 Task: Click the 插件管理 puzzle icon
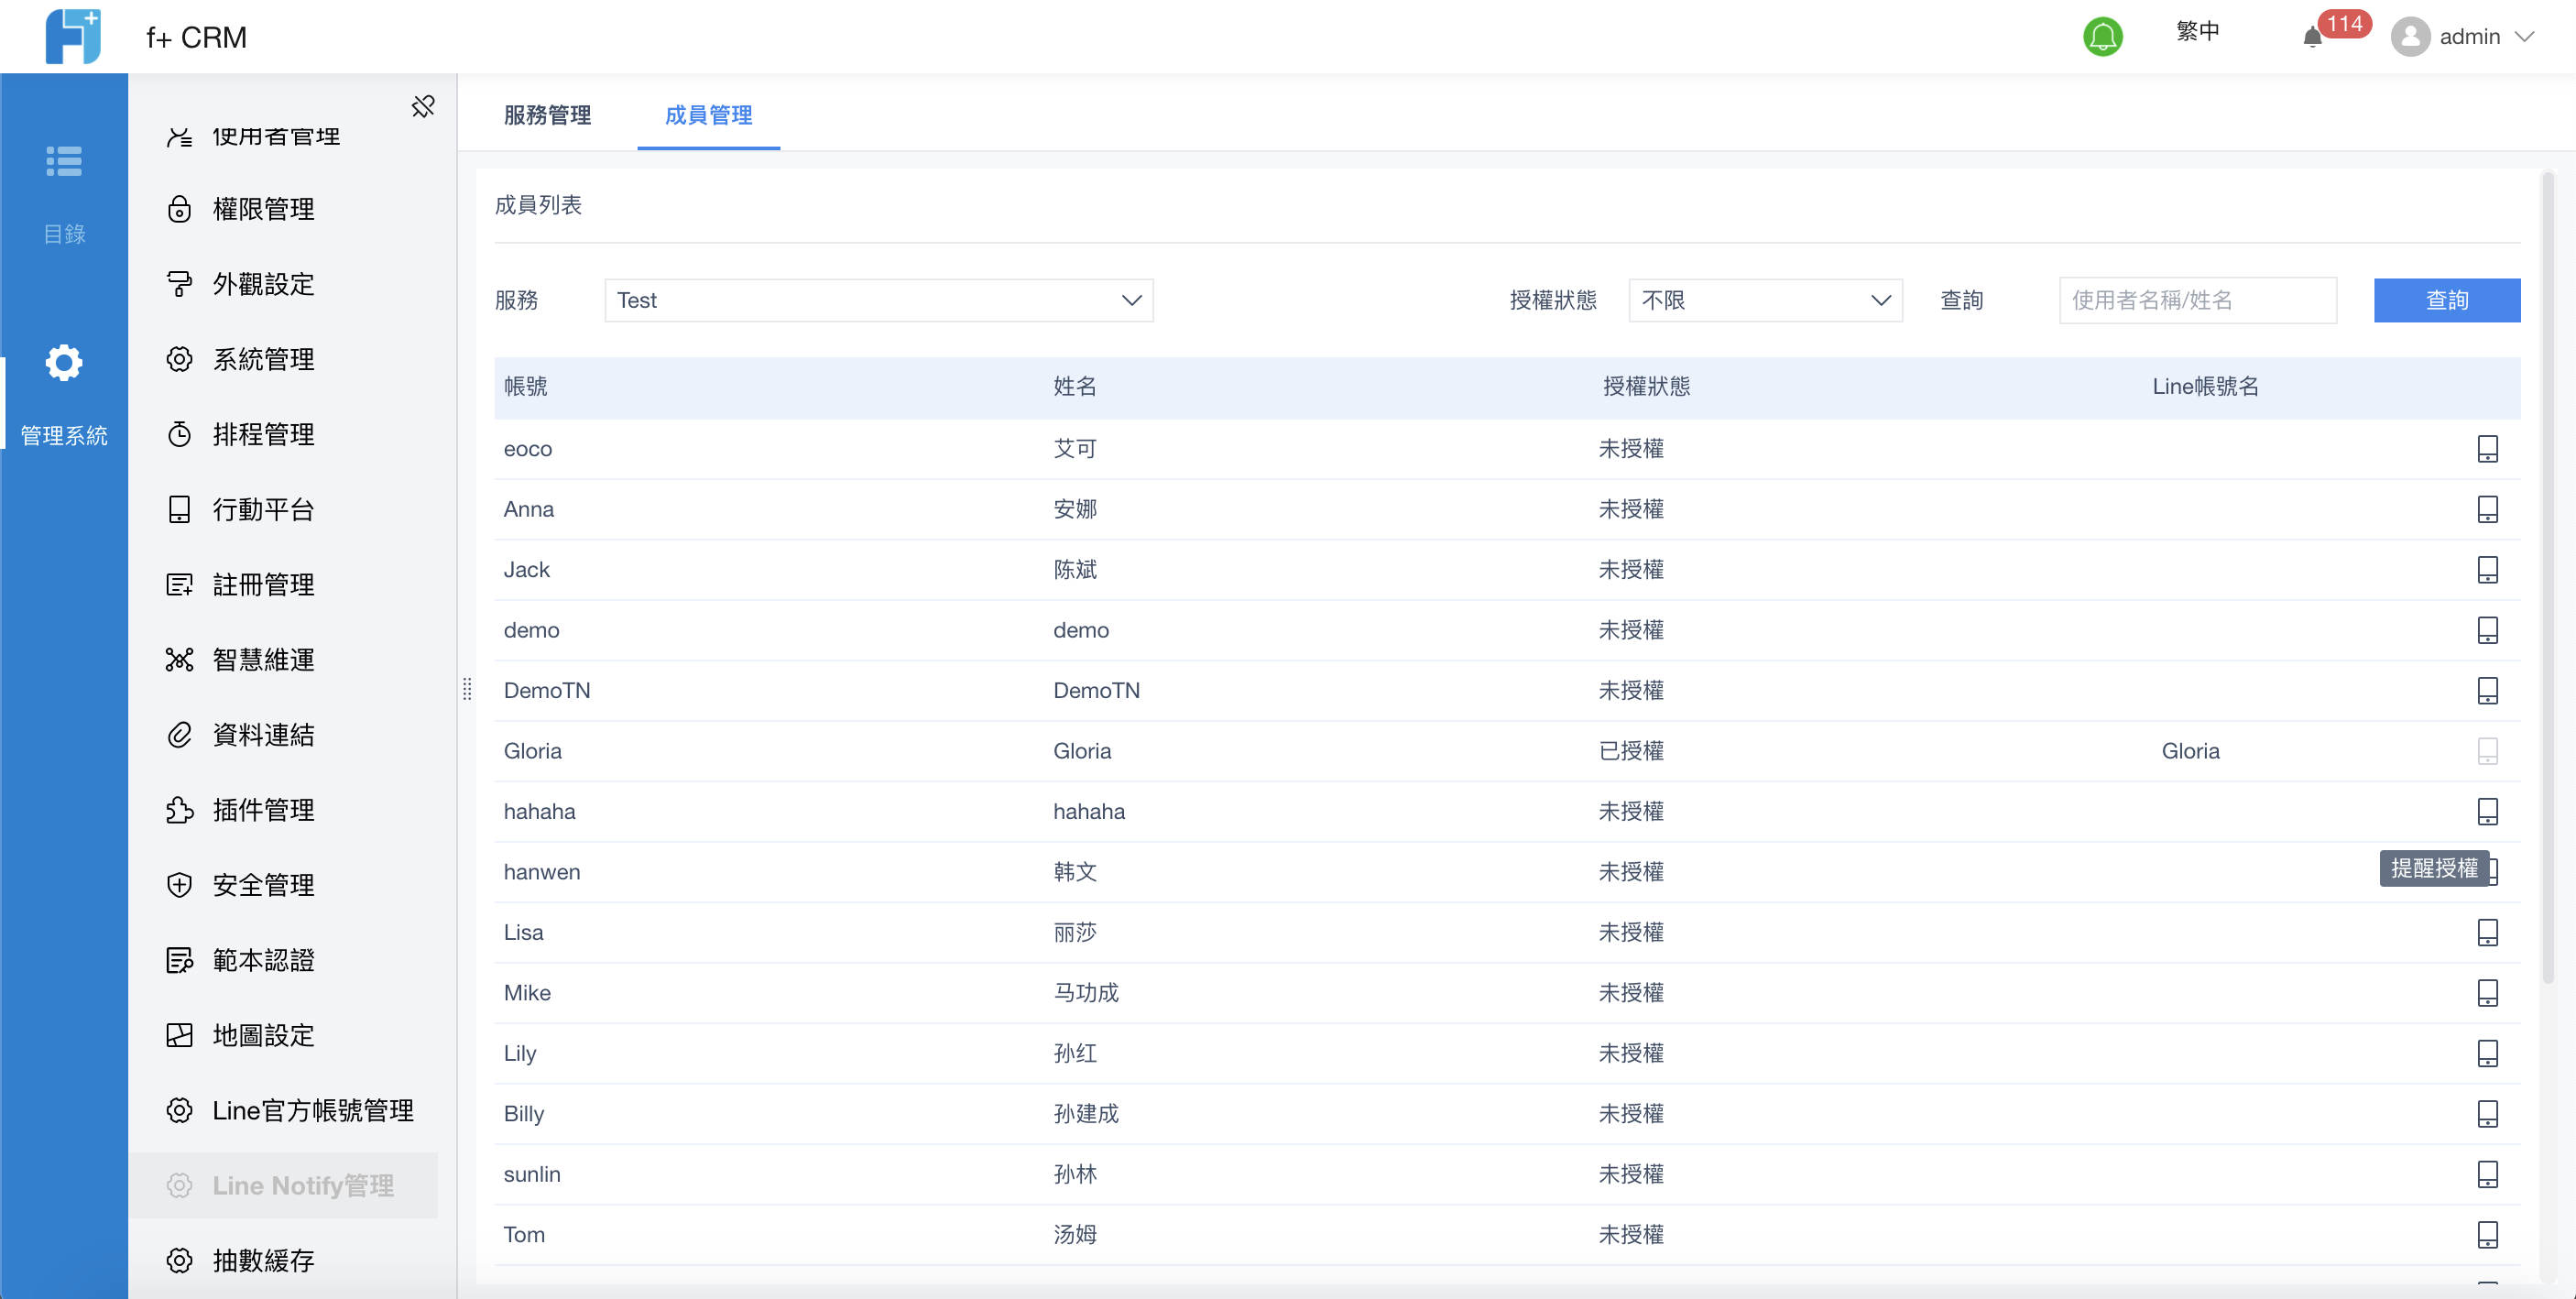(179, 810)
